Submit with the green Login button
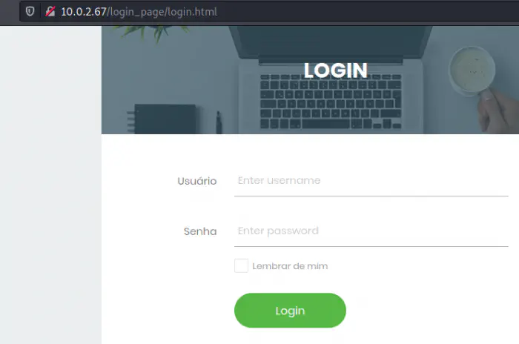This screenshot has height=344, width=519. pyautogui.click(x=290, y=310)
